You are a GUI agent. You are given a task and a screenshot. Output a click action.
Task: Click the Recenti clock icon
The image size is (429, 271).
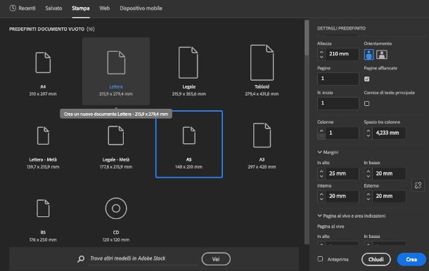coord(13,8)
